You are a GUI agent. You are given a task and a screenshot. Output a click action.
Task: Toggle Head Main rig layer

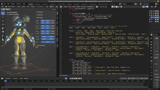43,21
